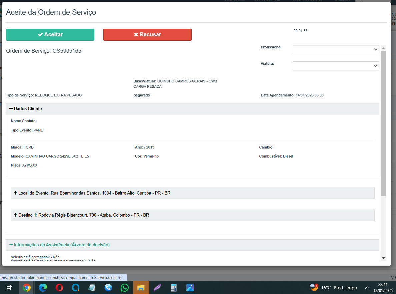This screenshot has height=294, width=396.
Task: Open the Profissional dropdown
Action: pyautogui.click(x=335, y=49)
